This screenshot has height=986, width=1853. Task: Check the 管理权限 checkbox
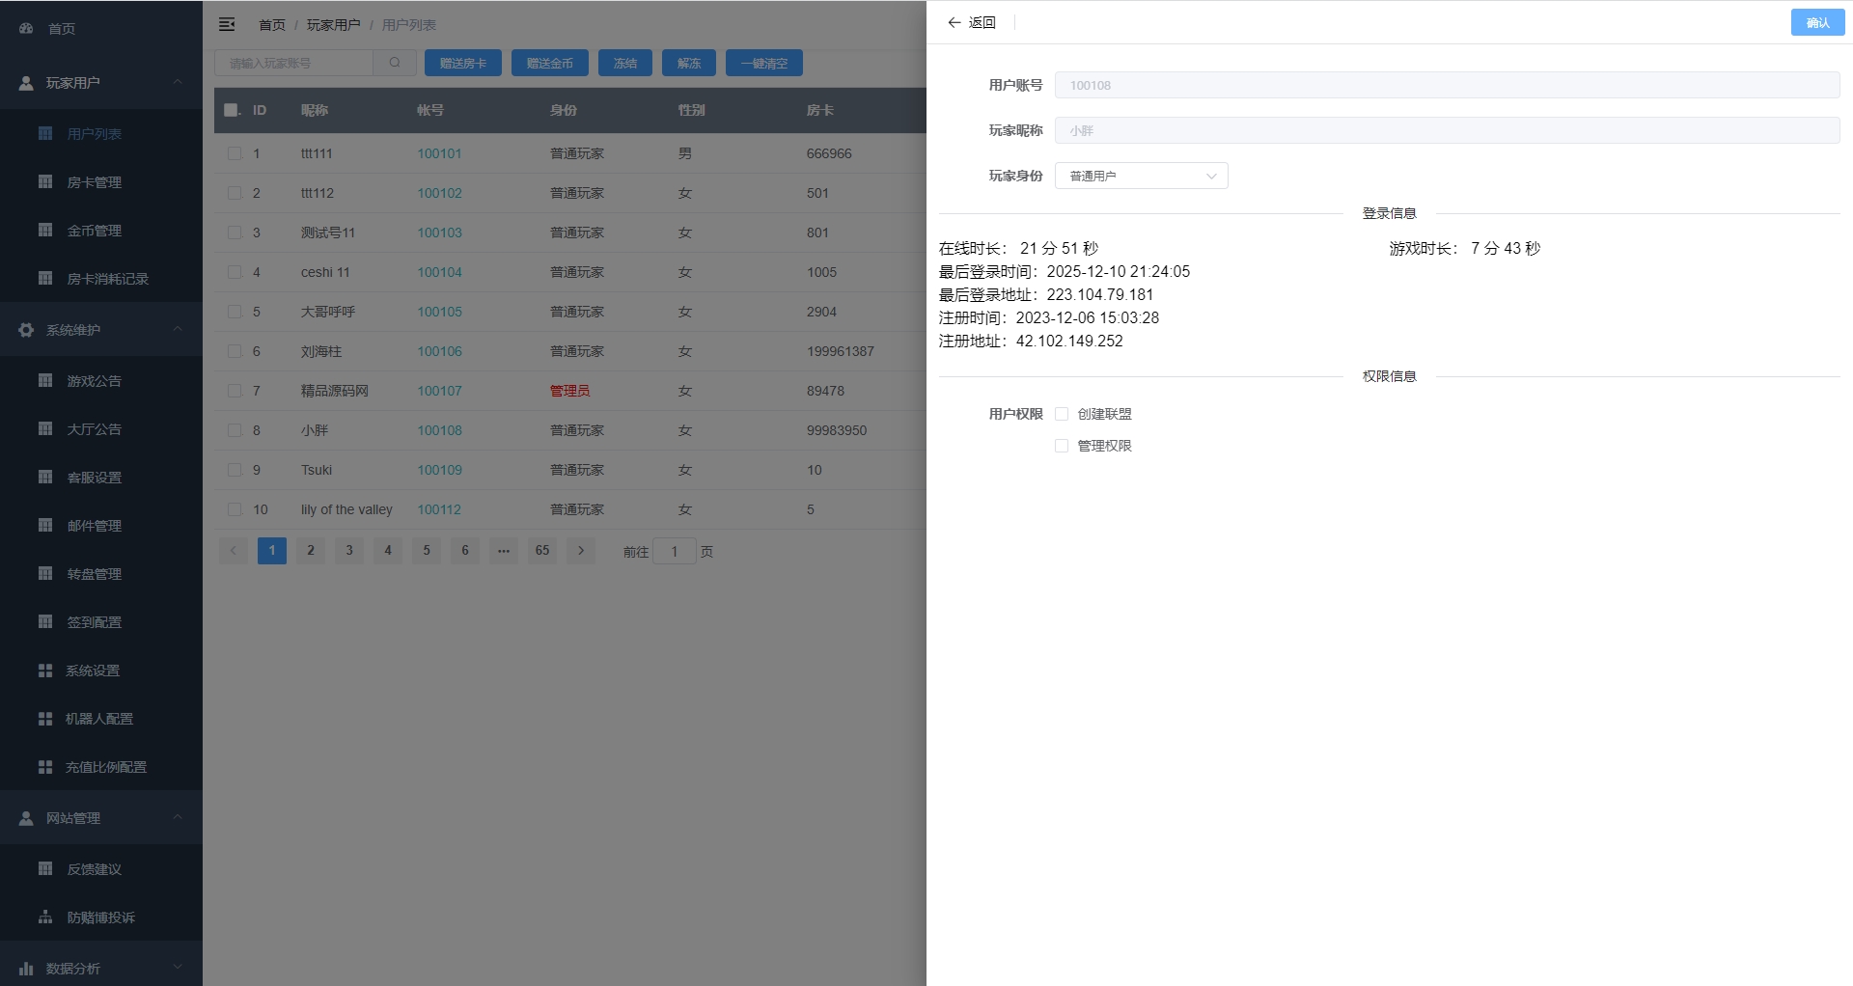tap(1062, 446)
